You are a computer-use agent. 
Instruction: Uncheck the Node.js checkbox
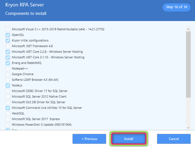point(8,86)
